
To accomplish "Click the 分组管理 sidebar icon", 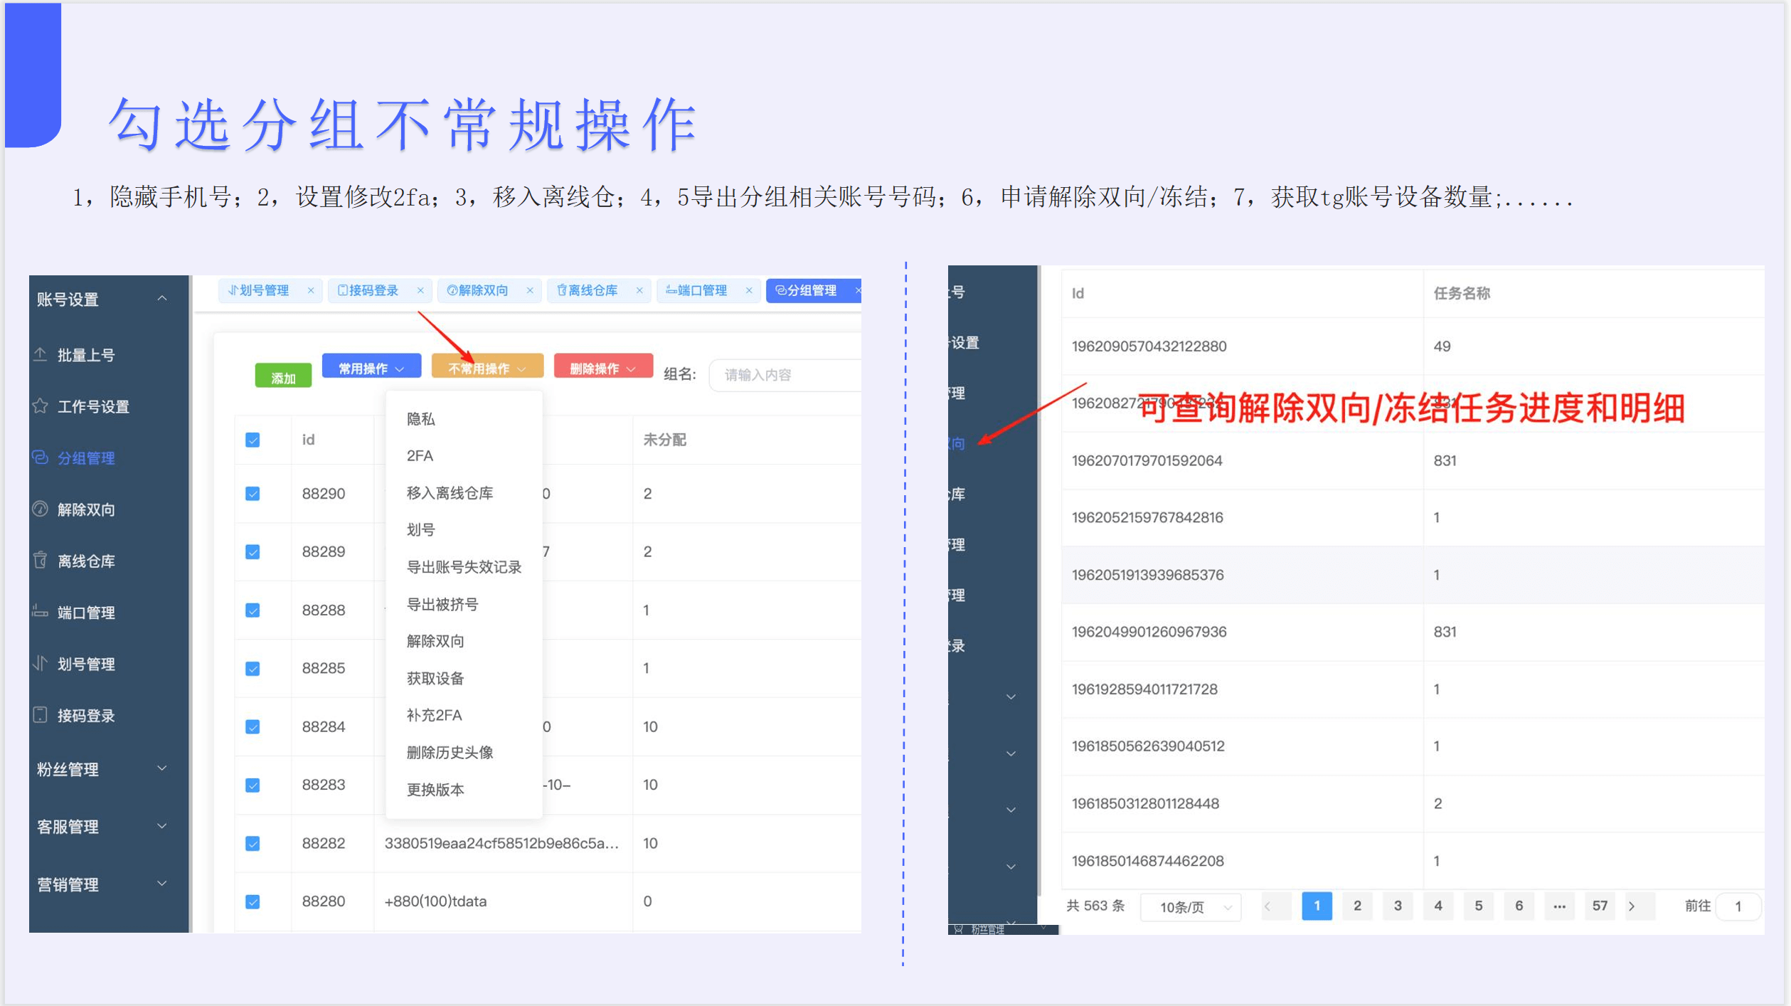I will point(41,457).
